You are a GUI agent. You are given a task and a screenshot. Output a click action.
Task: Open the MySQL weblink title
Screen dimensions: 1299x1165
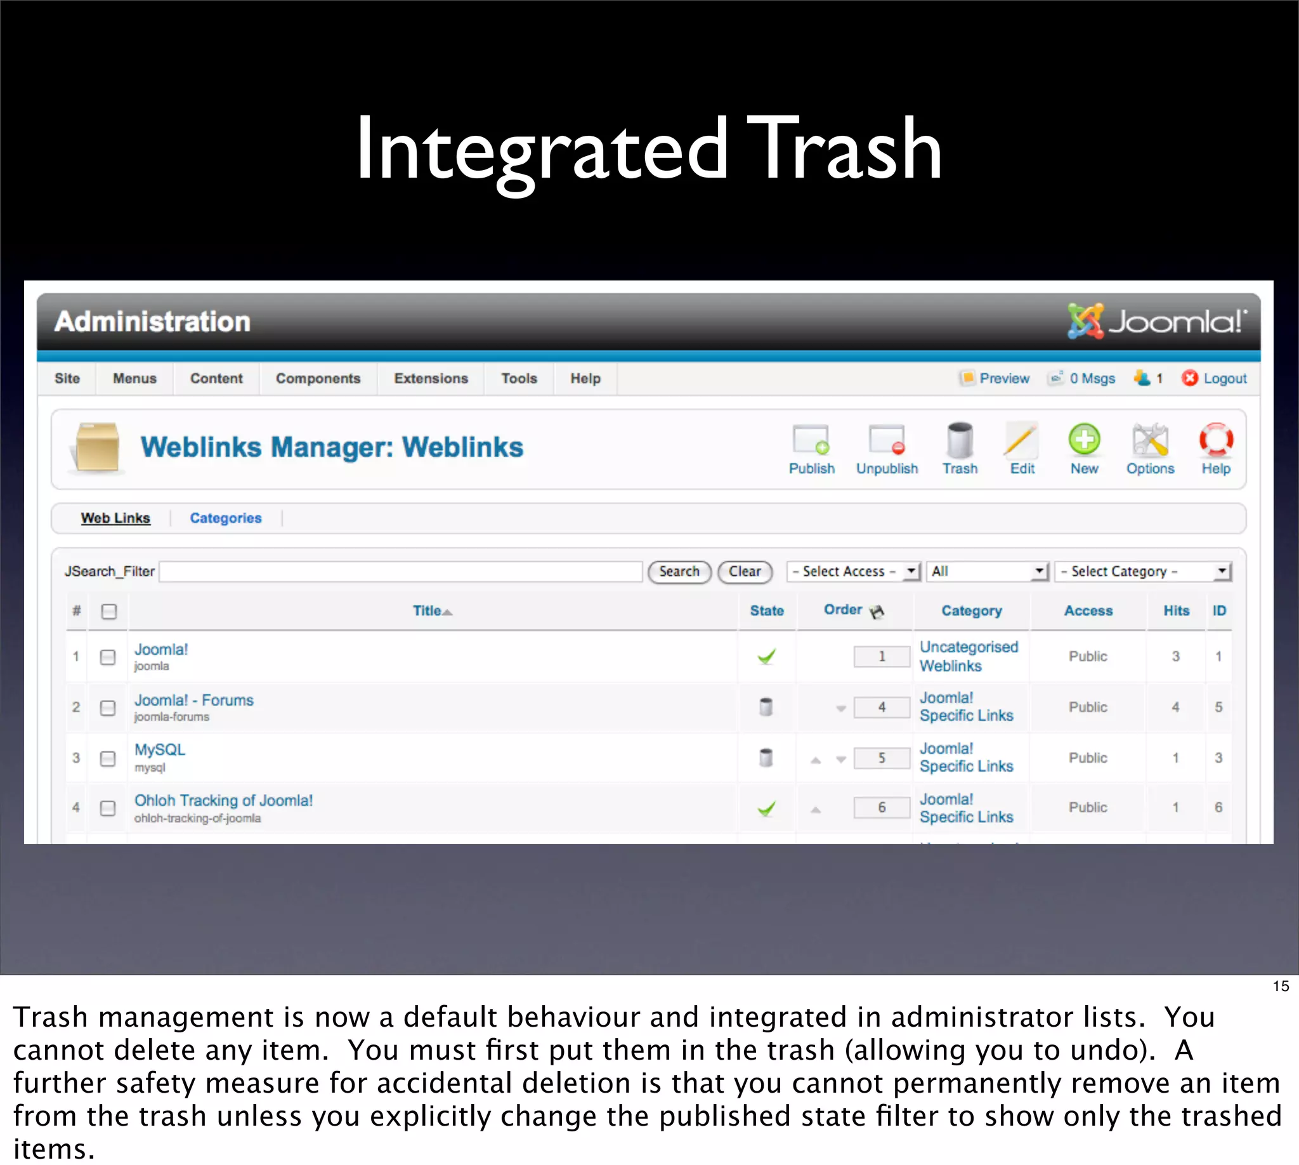click(x=159, y=749)
